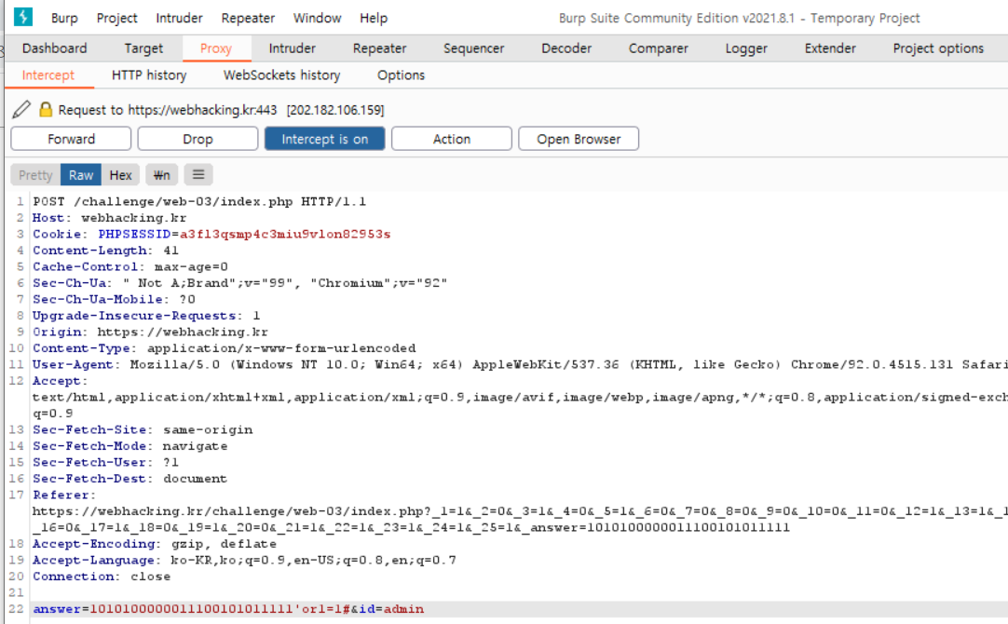The height and width of the screenshot is (624, 1008).
Task: Click the User-Agent header line
Action: (x=520, y=364)
